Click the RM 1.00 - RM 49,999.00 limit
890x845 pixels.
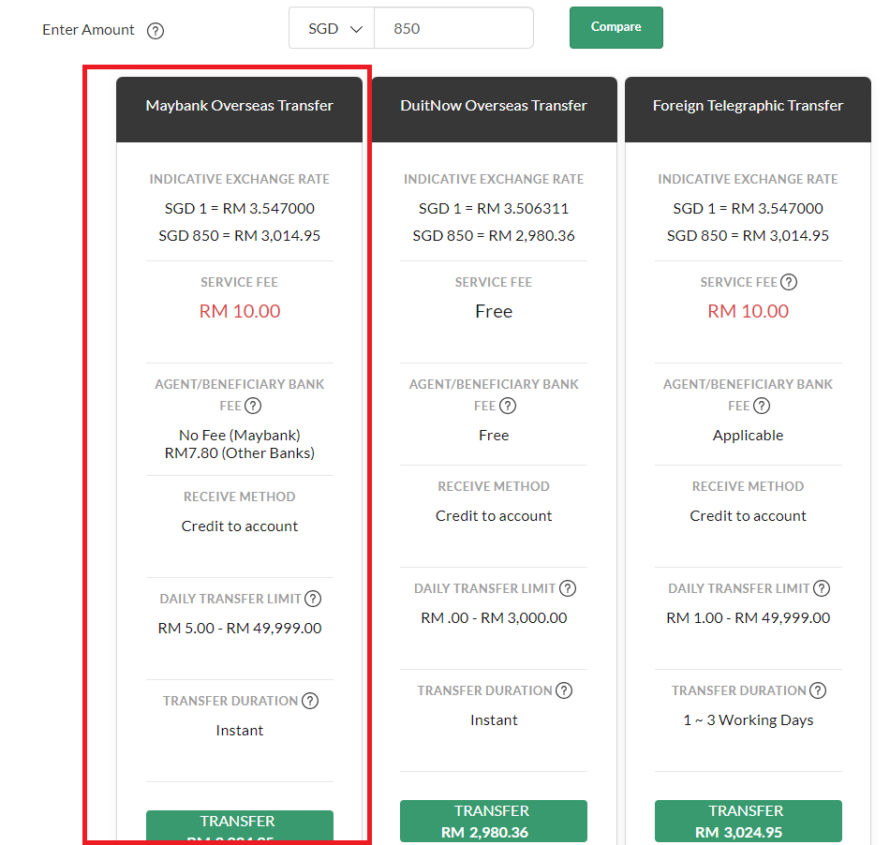(749, 618)
